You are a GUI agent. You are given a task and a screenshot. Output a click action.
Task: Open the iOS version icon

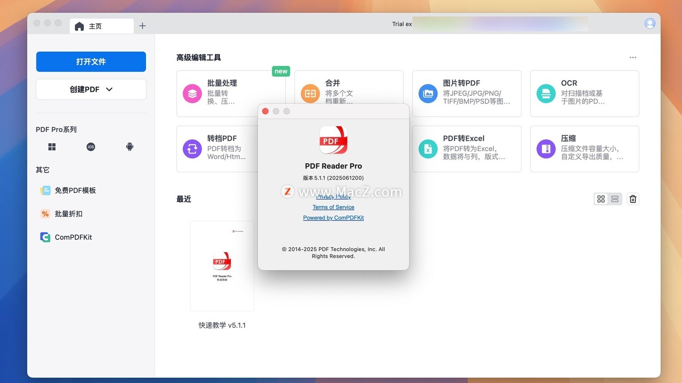[x=91, y=147]
